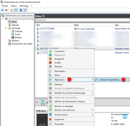Choose Connecter... in context menu
Screen dimensions: 130x126
point(60,51)
